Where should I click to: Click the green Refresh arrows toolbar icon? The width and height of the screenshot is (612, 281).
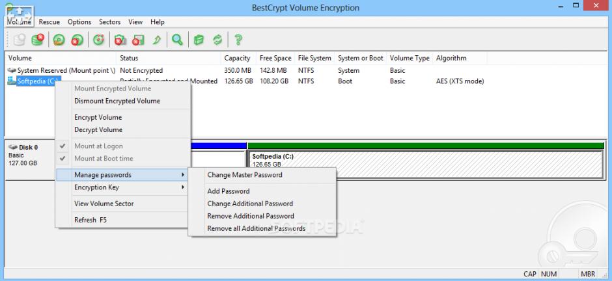(x=217, y=40)
